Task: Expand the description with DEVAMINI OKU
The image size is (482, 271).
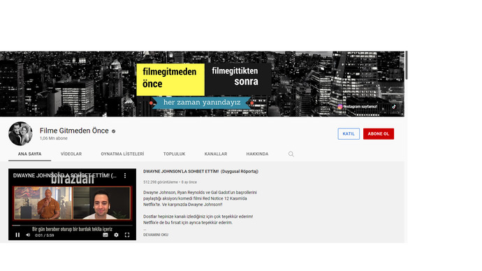Action: pyautogui.click(x=156, y=235)
